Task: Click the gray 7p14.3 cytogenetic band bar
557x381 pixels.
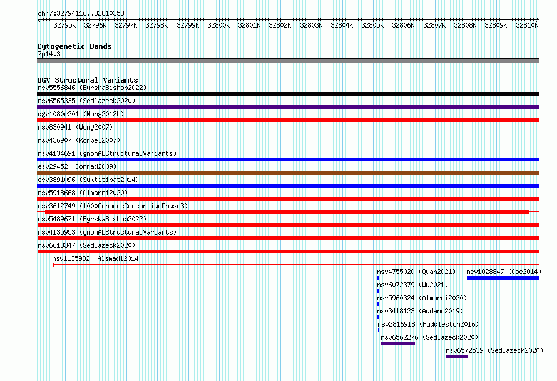Action: 288,61
